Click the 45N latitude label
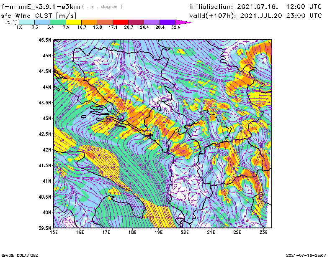This screenshot has height=258, width=335. pyautogui.click(x=47, y=56)
